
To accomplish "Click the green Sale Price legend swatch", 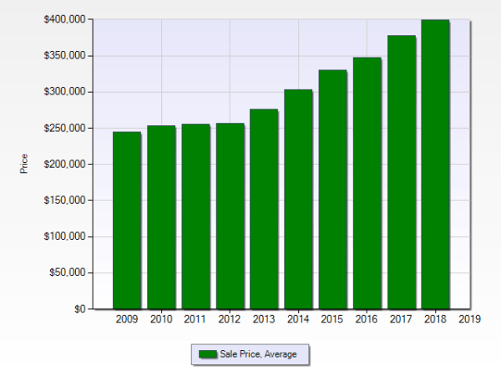I will point(208,354).
